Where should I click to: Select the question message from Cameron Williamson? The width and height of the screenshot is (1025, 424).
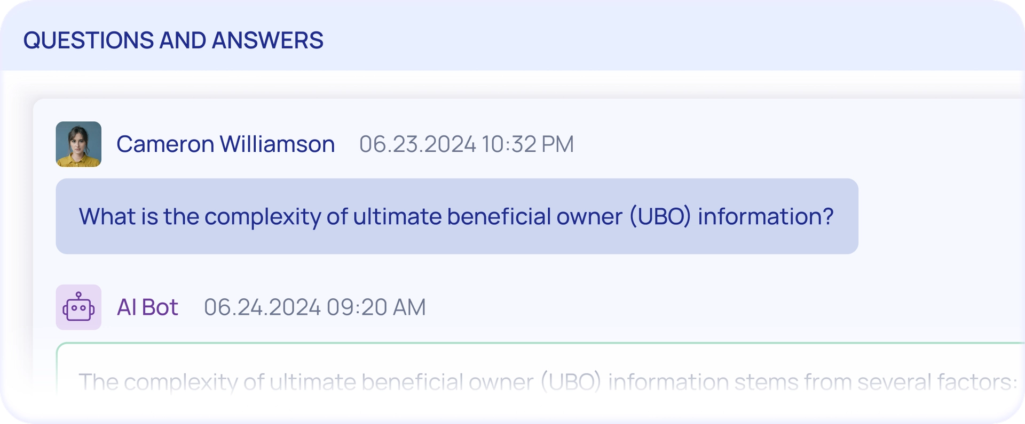[x=456, y=216]
